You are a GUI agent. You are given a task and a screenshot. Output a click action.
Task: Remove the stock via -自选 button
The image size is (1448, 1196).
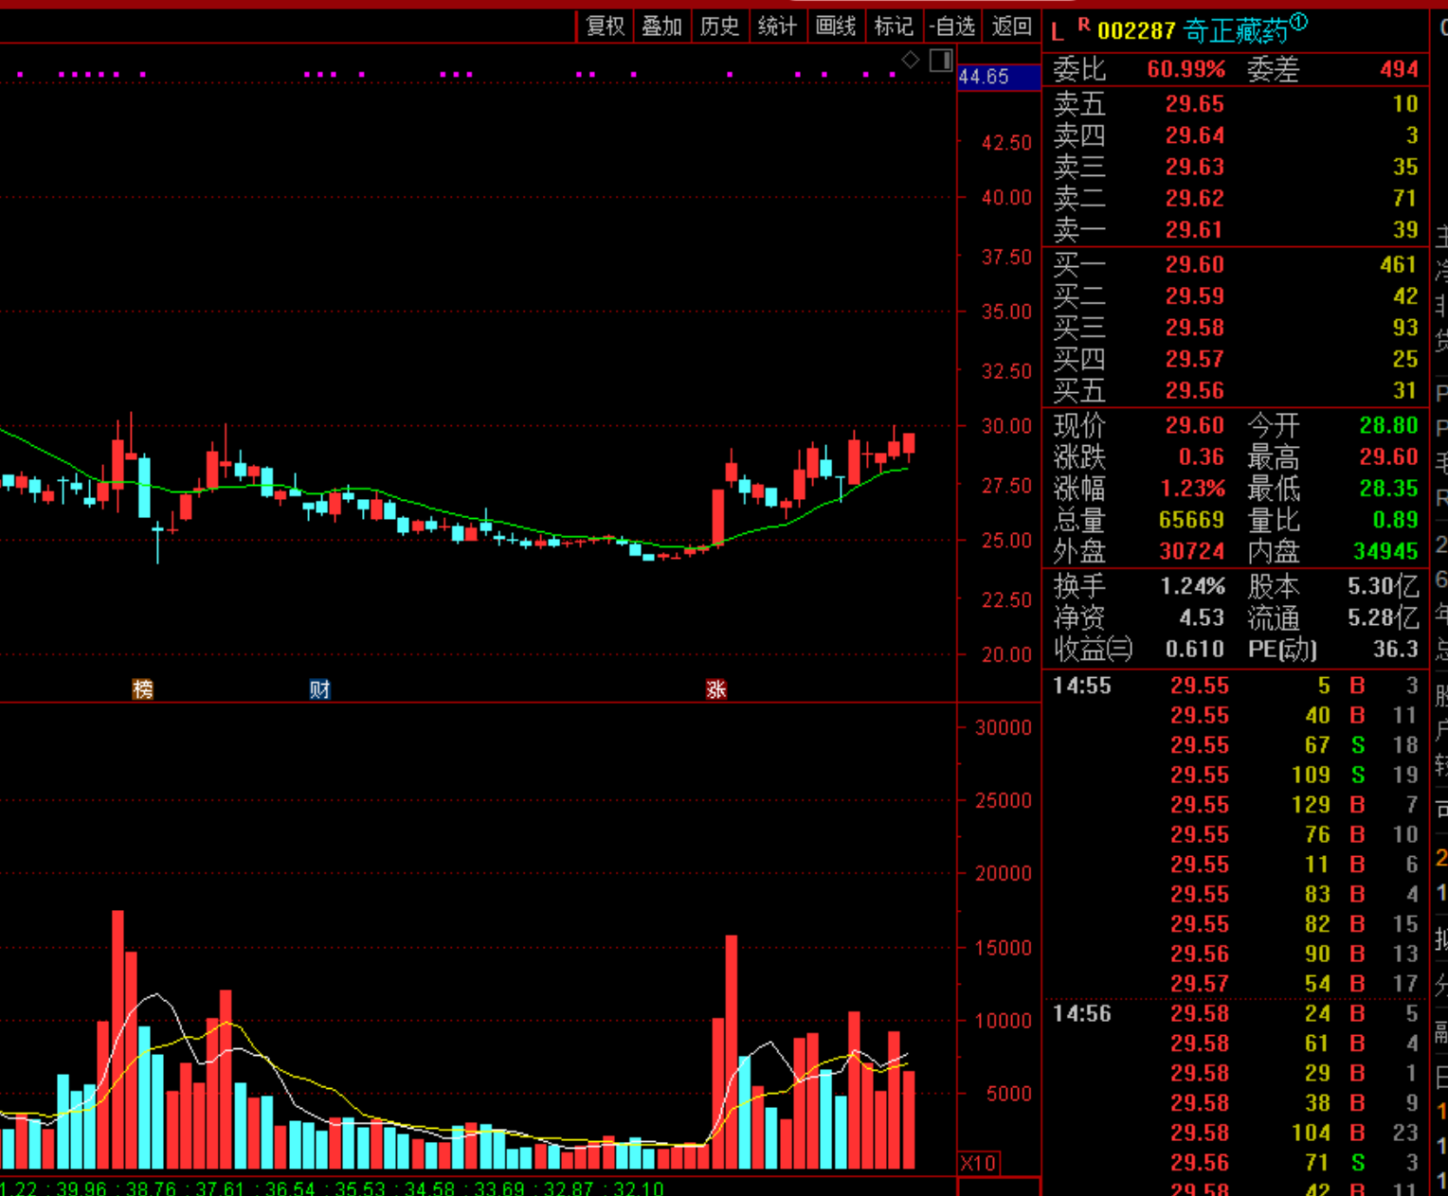(952, 27)
